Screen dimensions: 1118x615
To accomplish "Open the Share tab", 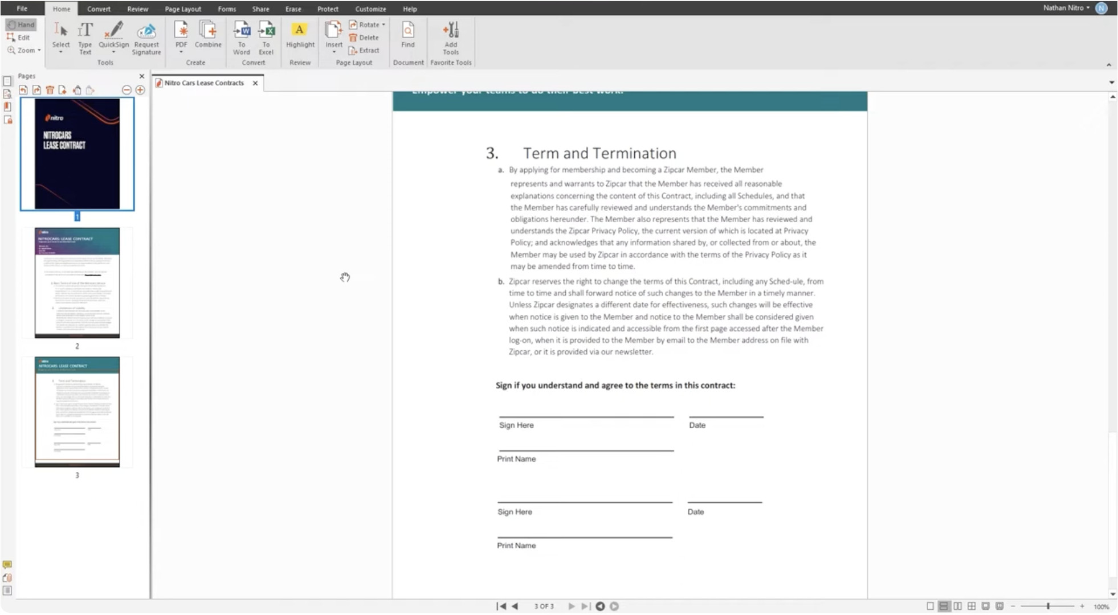I will [x=260, y=9].
